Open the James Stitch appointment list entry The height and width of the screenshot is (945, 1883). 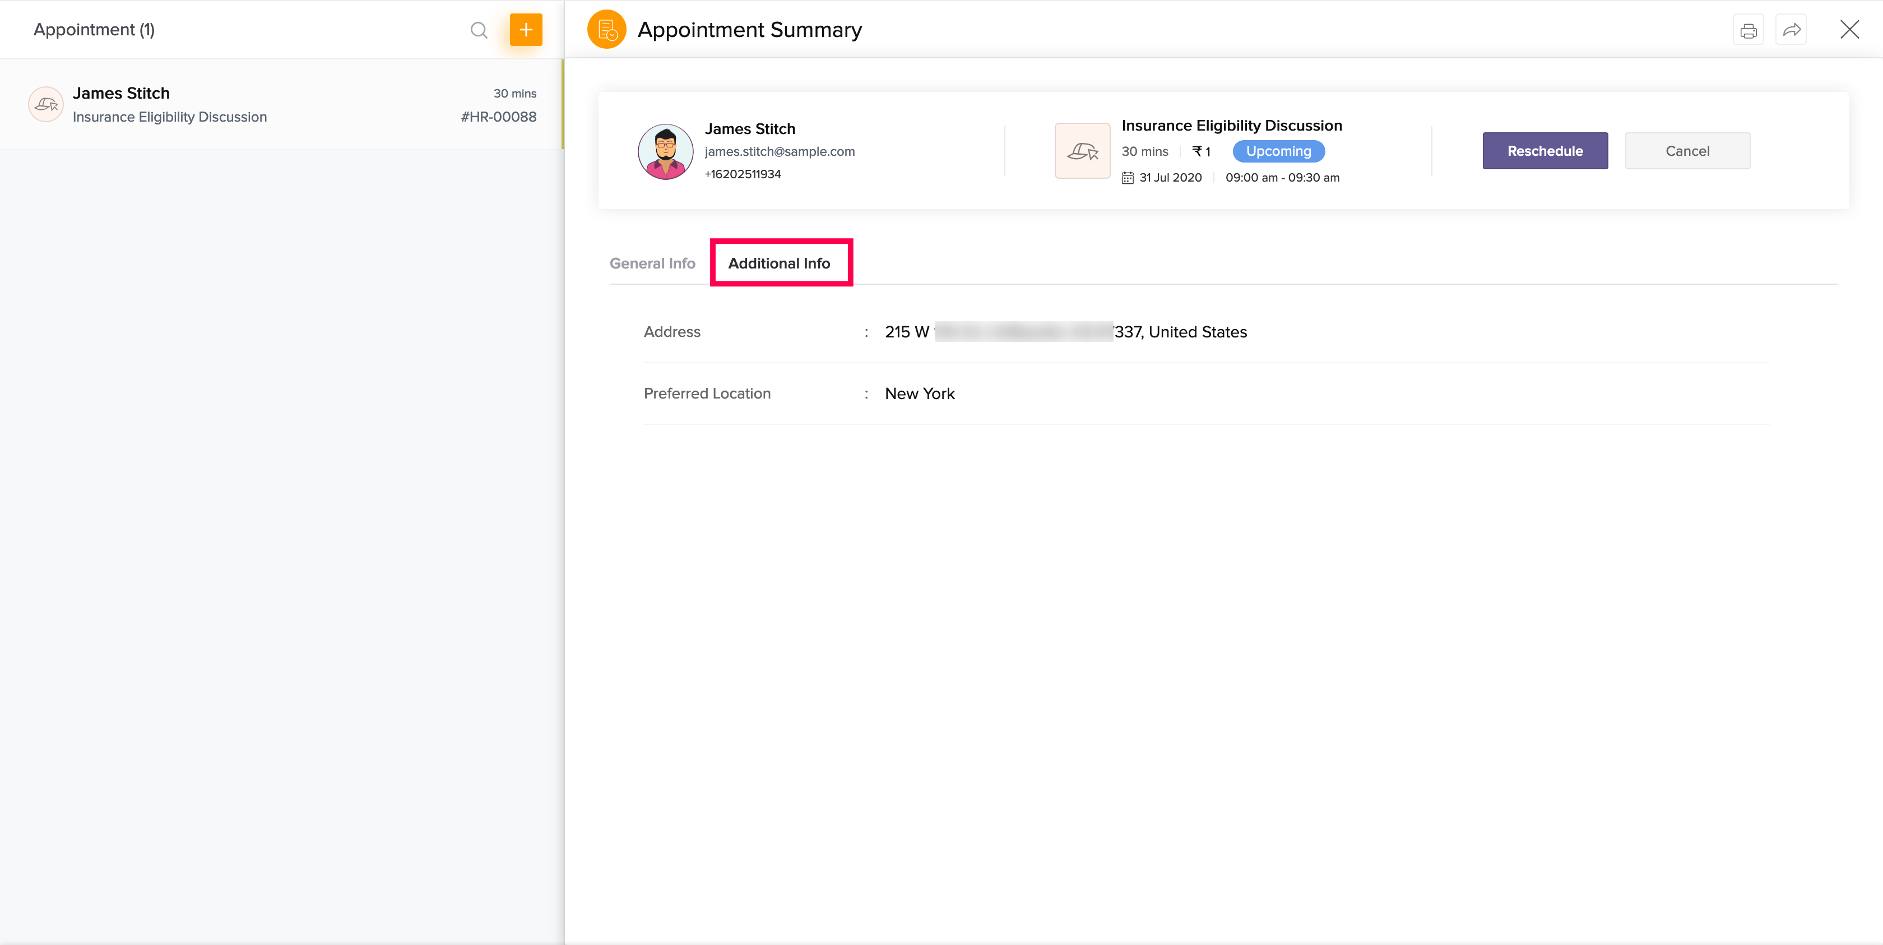tap(281, 104)
